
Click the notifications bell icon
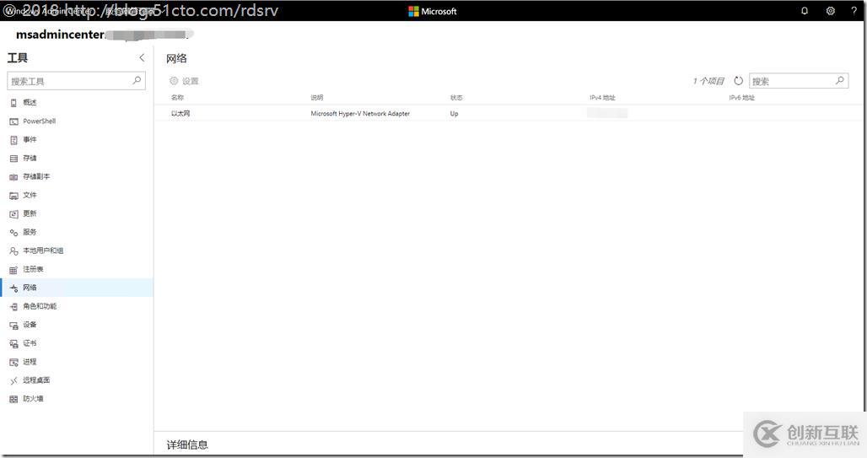click(805, 10)
